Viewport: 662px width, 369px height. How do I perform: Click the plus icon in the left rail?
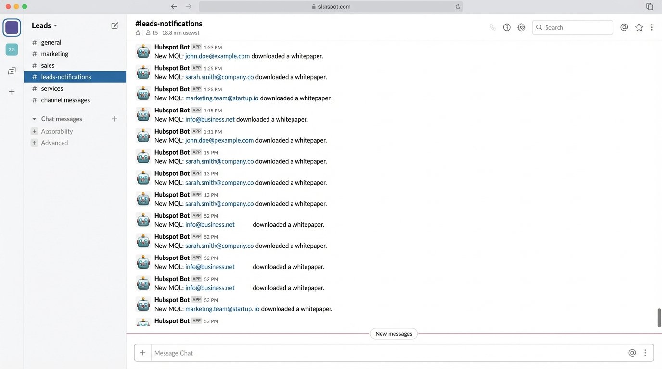(12, 91)
